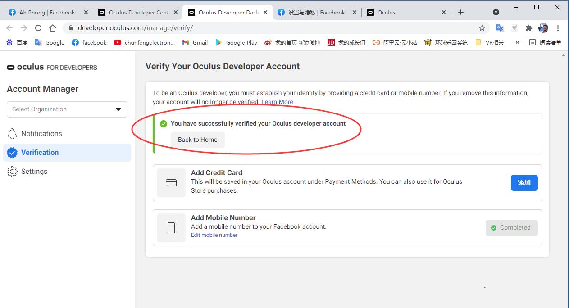
Task: Click the Verification badge icon
Action: (12, 153)
